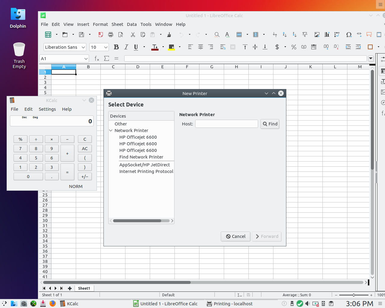Open the Font Size dropdown
This screenshot has width=385, height=308.
[106, 47]
